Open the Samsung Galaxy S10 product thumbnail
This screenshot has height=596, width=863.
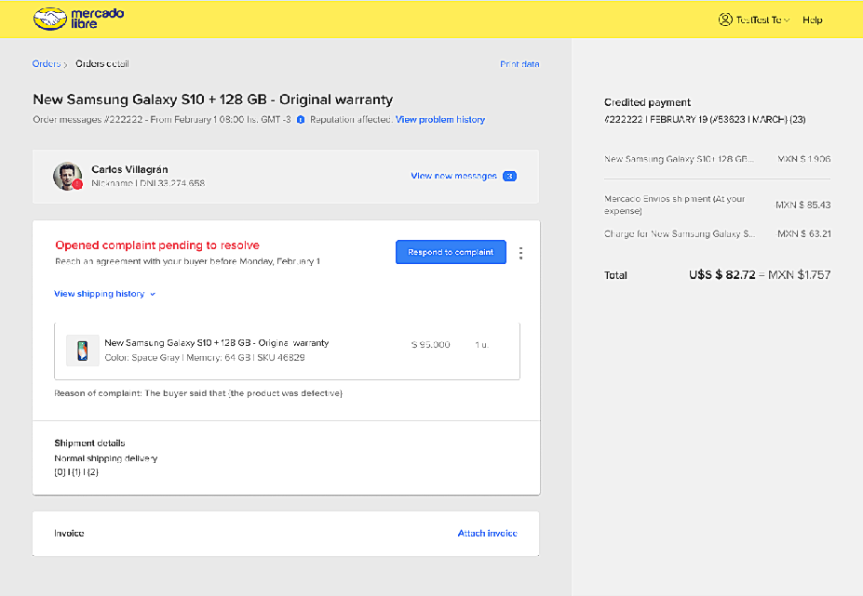coord(82,351)
